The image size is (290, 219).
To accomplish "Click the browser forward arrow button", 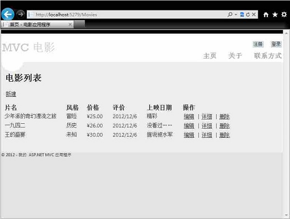I will pyautogui.click(x=20, y=14).
